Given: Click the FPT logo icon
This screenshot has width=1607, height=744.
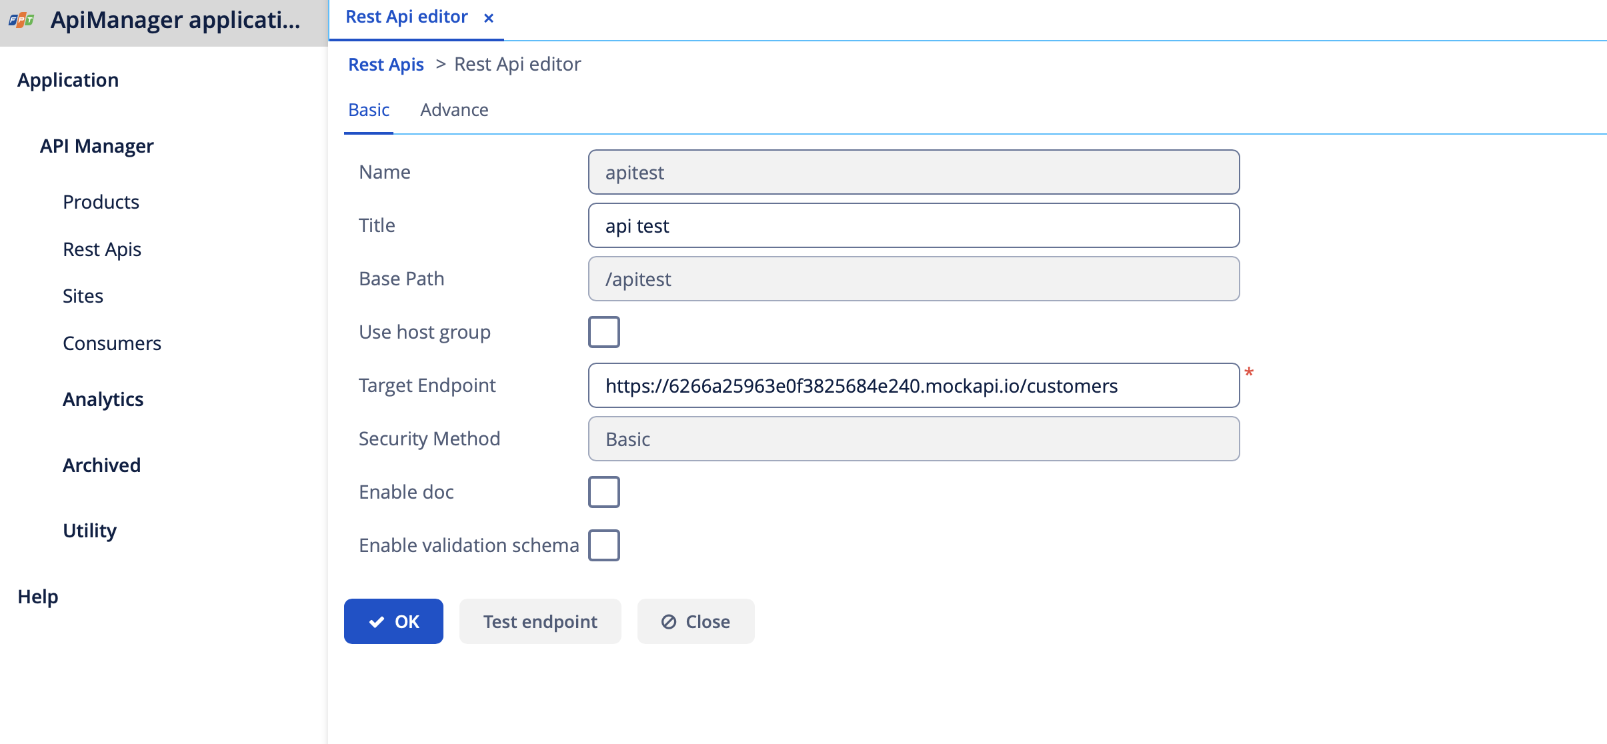Looking at the screenshot, I should click(20, 20).
